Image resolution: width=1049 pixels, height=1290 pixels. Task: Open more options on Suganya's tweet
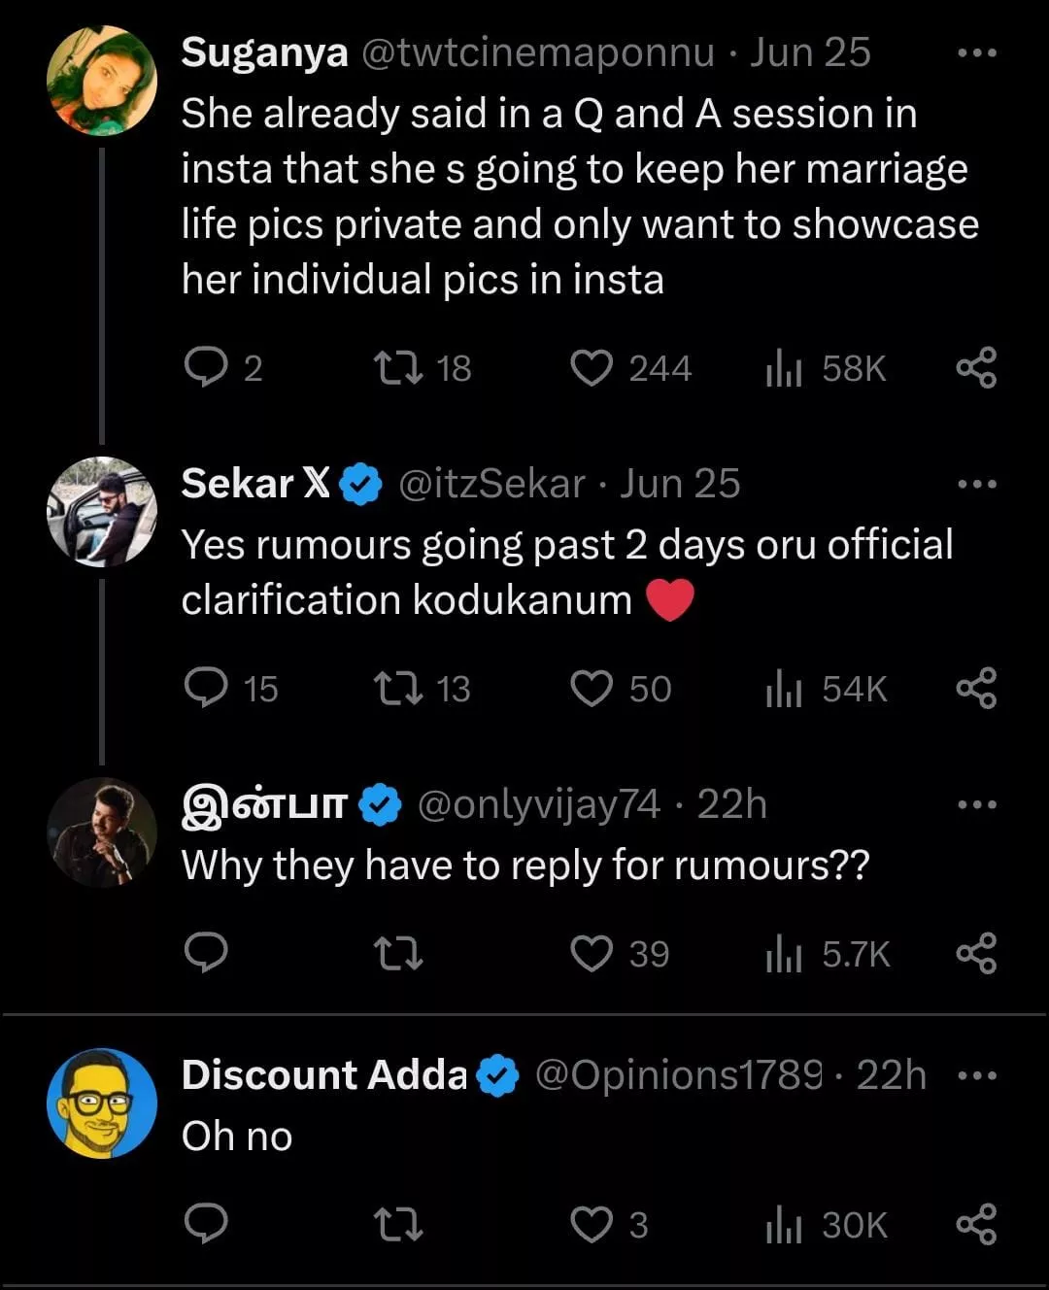[x=976, y=53]
